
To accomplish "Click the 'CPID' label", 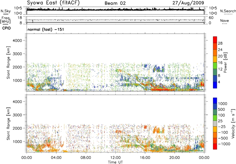I will [x=6, y=28].
